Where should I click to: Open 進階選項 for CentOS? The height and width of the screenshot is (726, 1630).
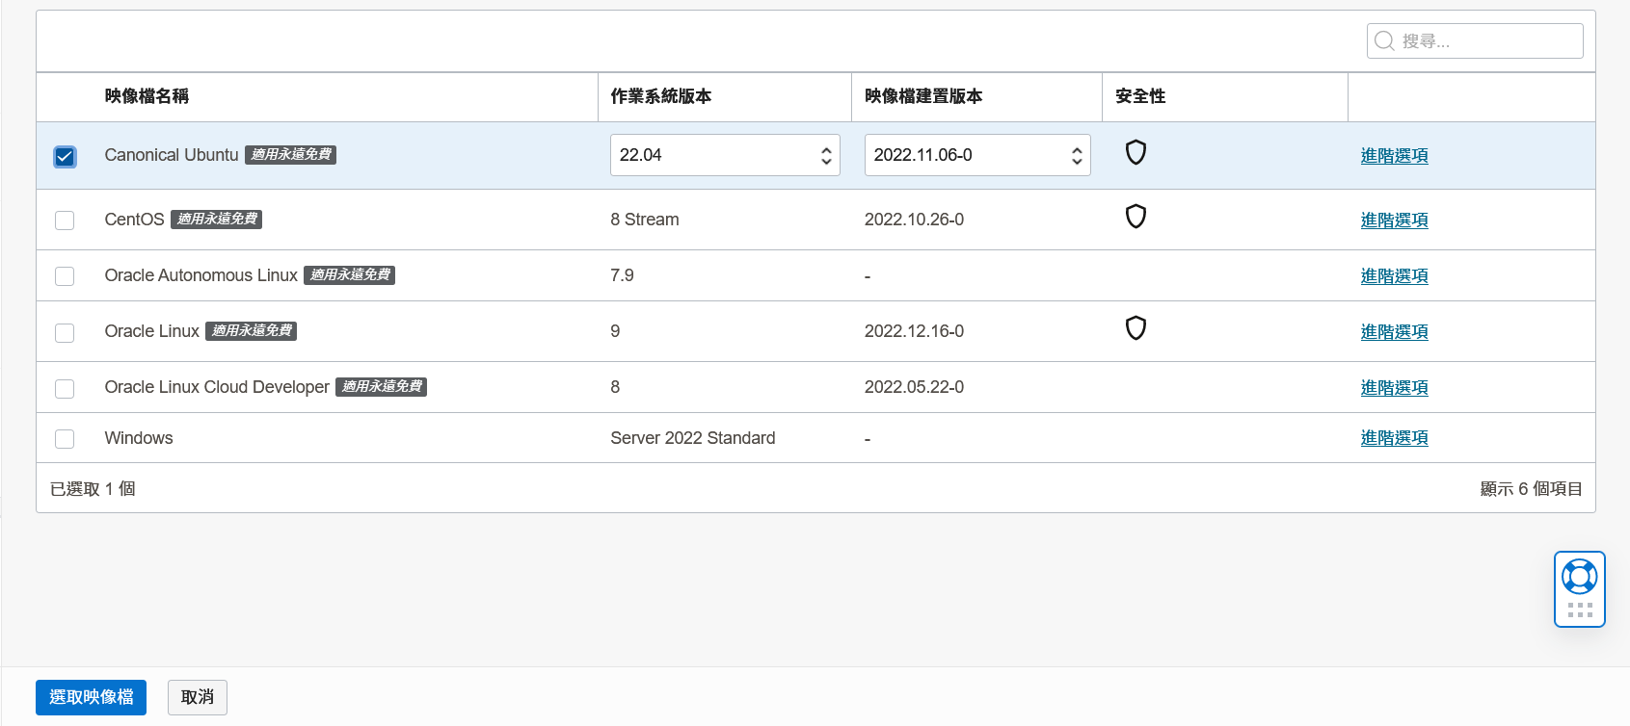pos(1394,220)
